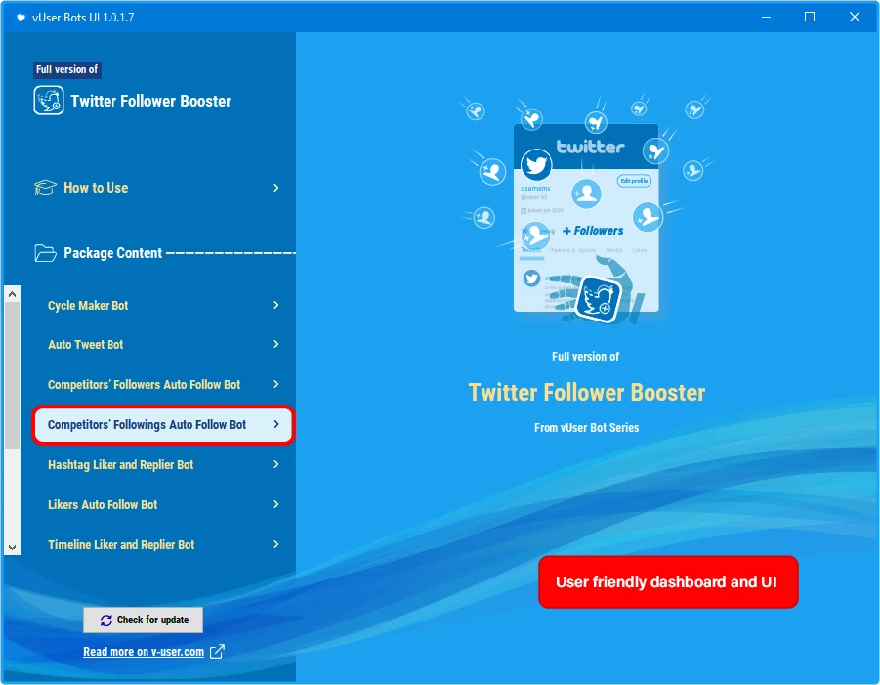Click the scroll down arrow of package list
The image size is (880, 685).
tap(13, 547)
